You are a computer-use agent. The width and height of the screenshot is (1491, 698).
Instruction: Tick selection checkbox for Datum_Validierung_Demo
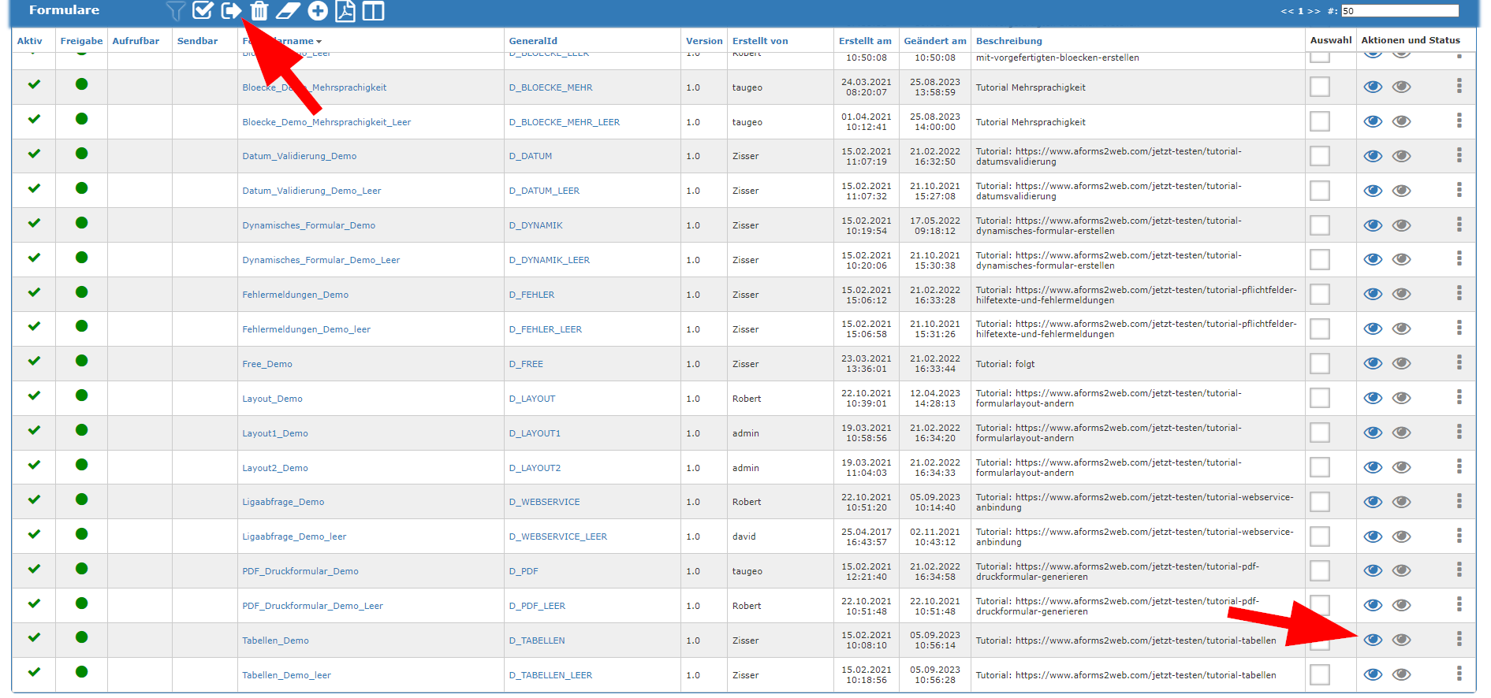[x=1319, y=156]
